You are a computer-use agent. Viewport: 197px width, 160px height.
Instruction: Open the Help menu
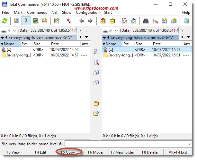(x=186, y=13)
